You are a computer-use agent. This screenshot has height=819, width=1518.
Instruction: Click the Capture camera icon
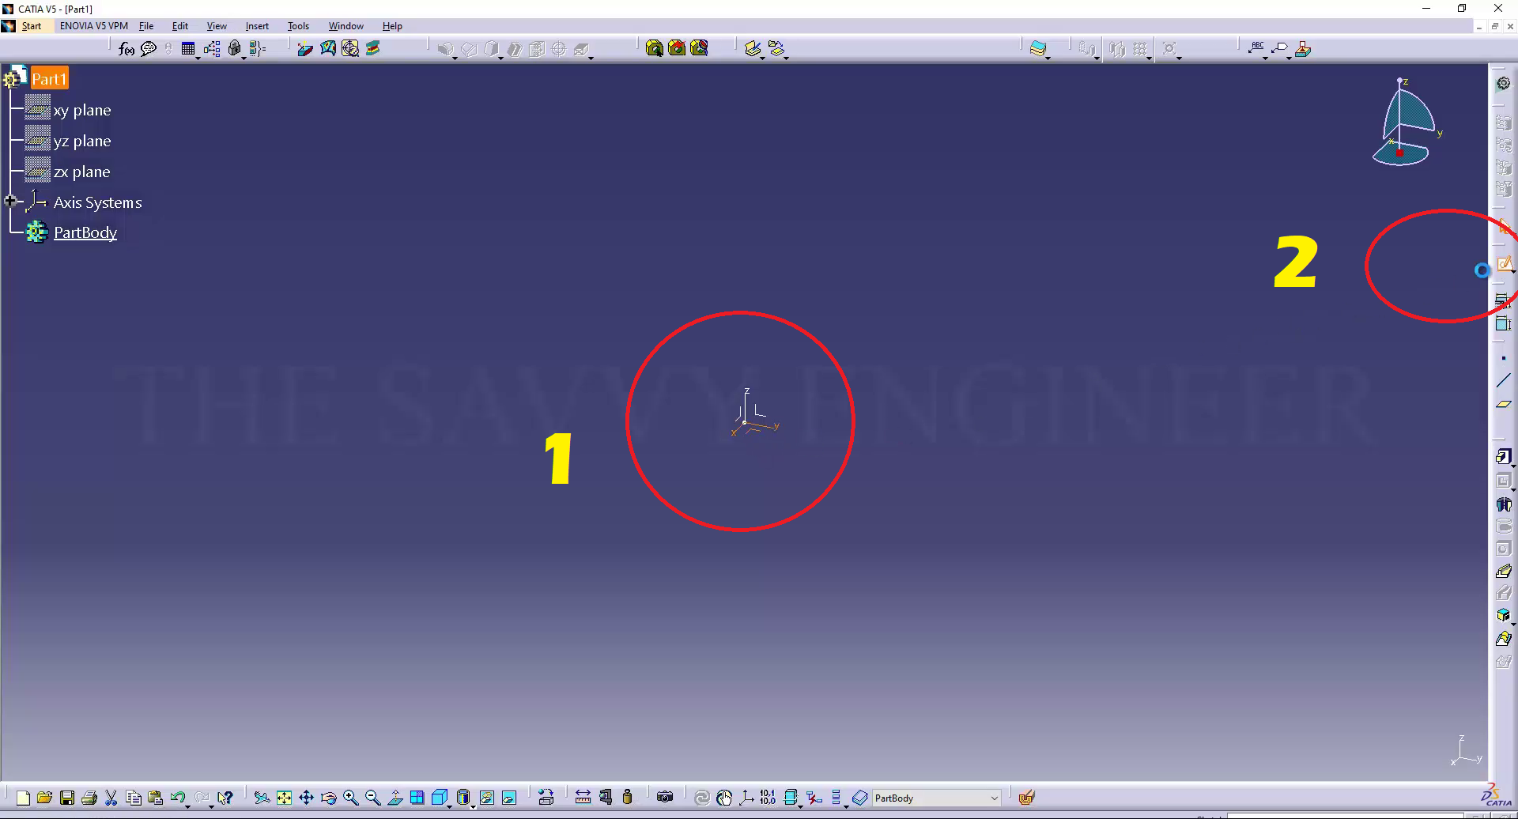click(x=665, y=797)
